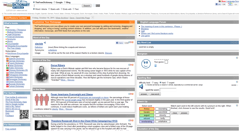240x132 pixels.
Task: Open the on-screen keyboard icon beside Search
Action: coord(98,6)
